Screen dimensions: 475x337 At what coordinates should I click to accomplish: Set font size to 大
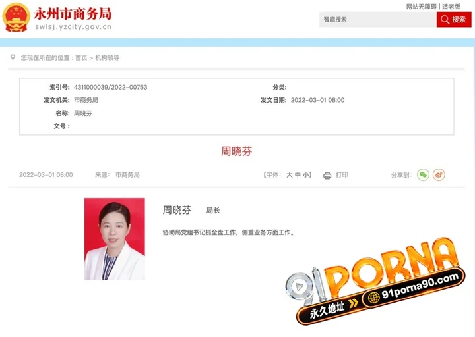coord(290,174)
